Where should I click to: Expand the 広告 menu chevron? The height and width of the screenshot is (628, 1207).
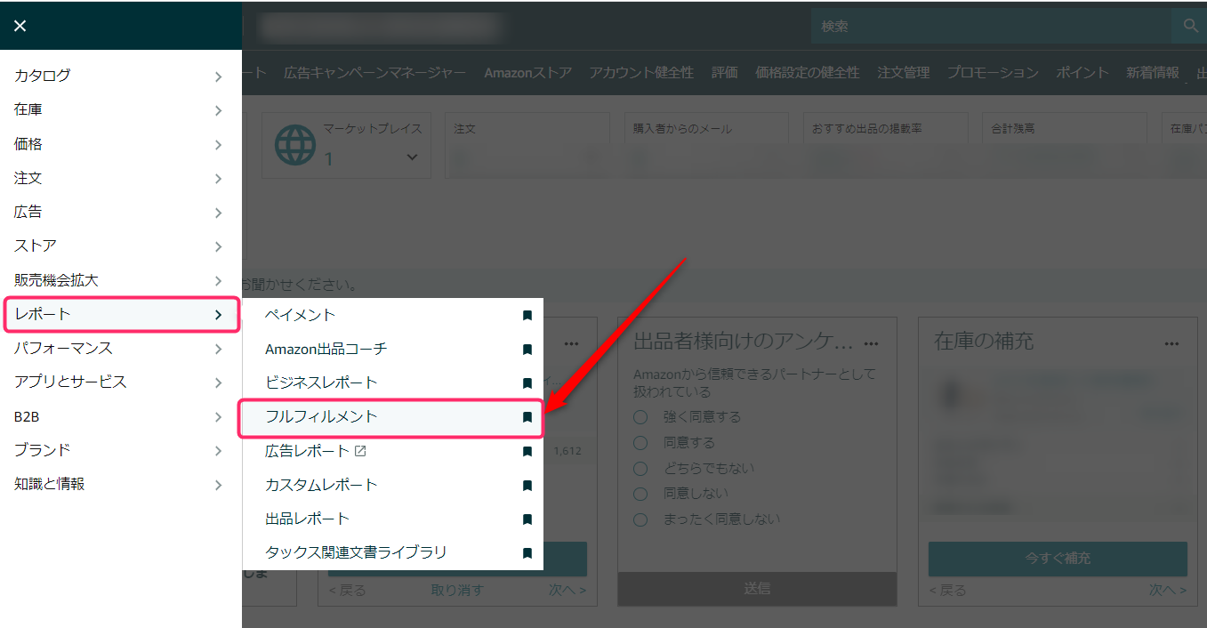pyautogui.click(x=218, y=213)
